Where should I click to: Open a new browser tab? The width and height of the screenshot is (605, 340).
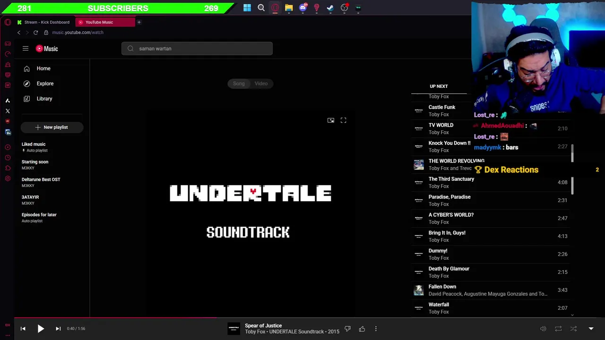[139, 22]
